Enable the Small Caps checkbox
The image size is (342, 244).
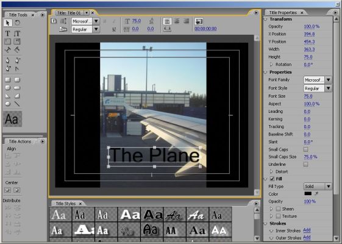[306, 149]
